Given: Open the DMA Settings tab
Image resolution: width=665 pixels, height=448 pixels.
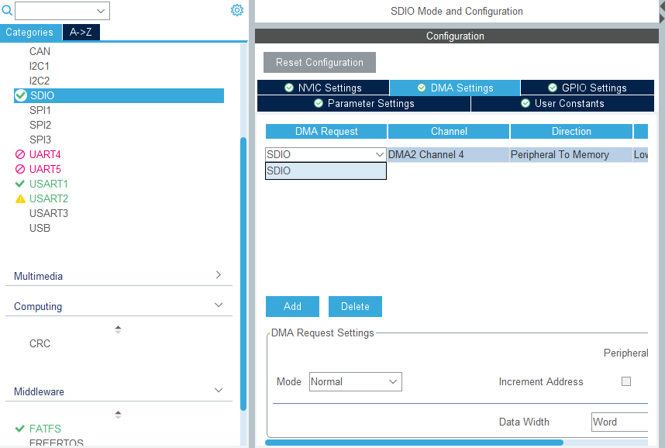Looking at the screenshot, I should point(455,88).
